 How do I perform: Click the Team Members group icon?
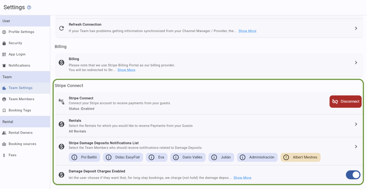coord(4,99)
